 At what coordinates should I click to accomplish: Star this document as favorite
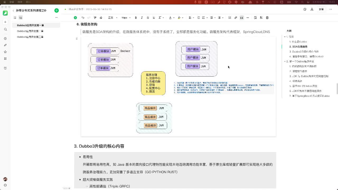[305, 9]
